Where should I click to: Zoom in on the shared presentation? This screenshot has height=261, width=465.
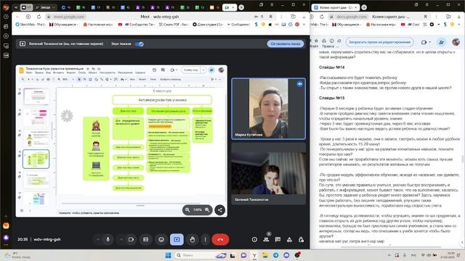207,210
